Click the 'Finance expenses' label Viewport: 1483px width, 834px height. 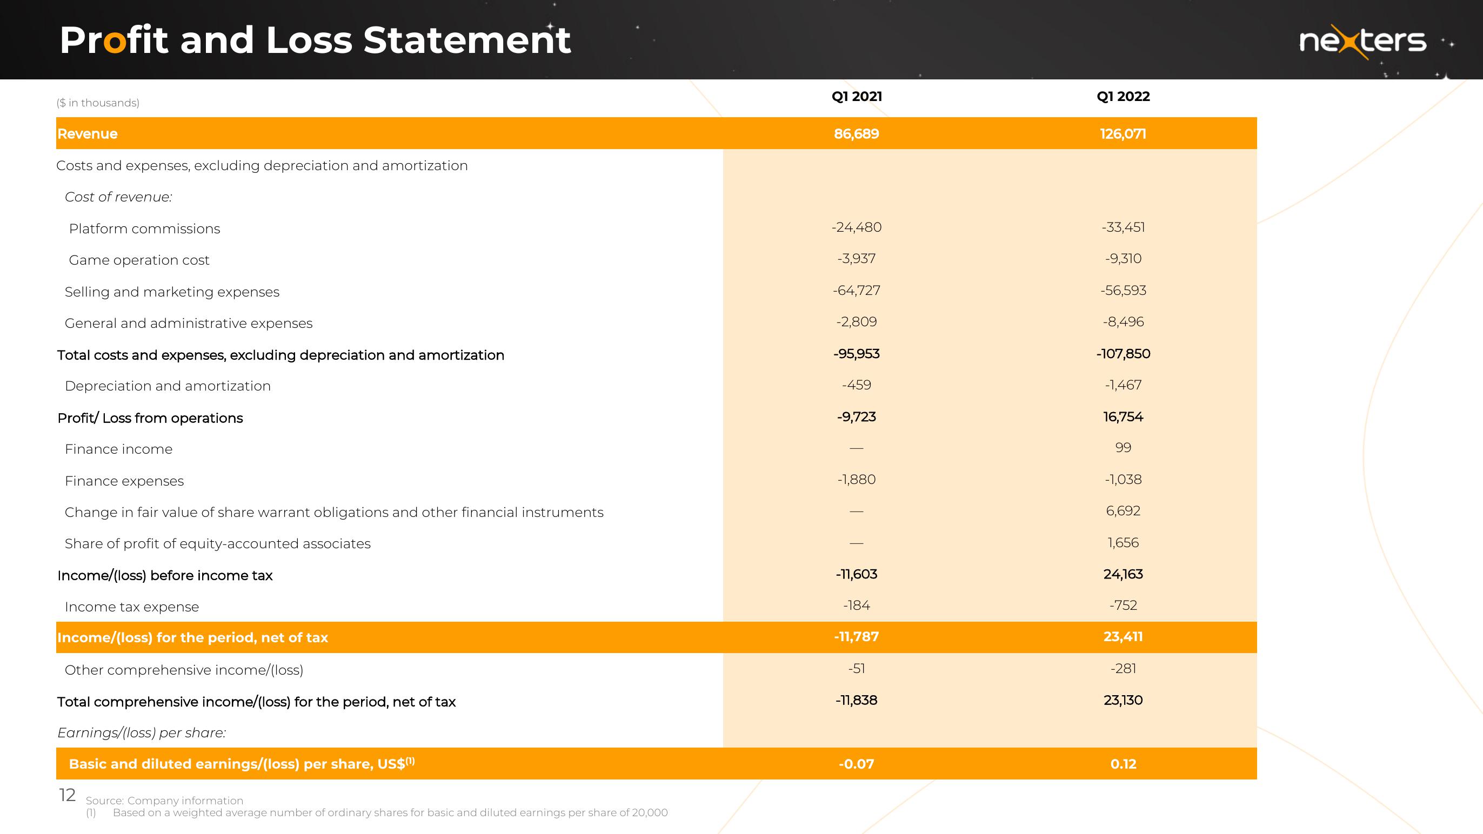pyautogui.click(x=124, y=481)
